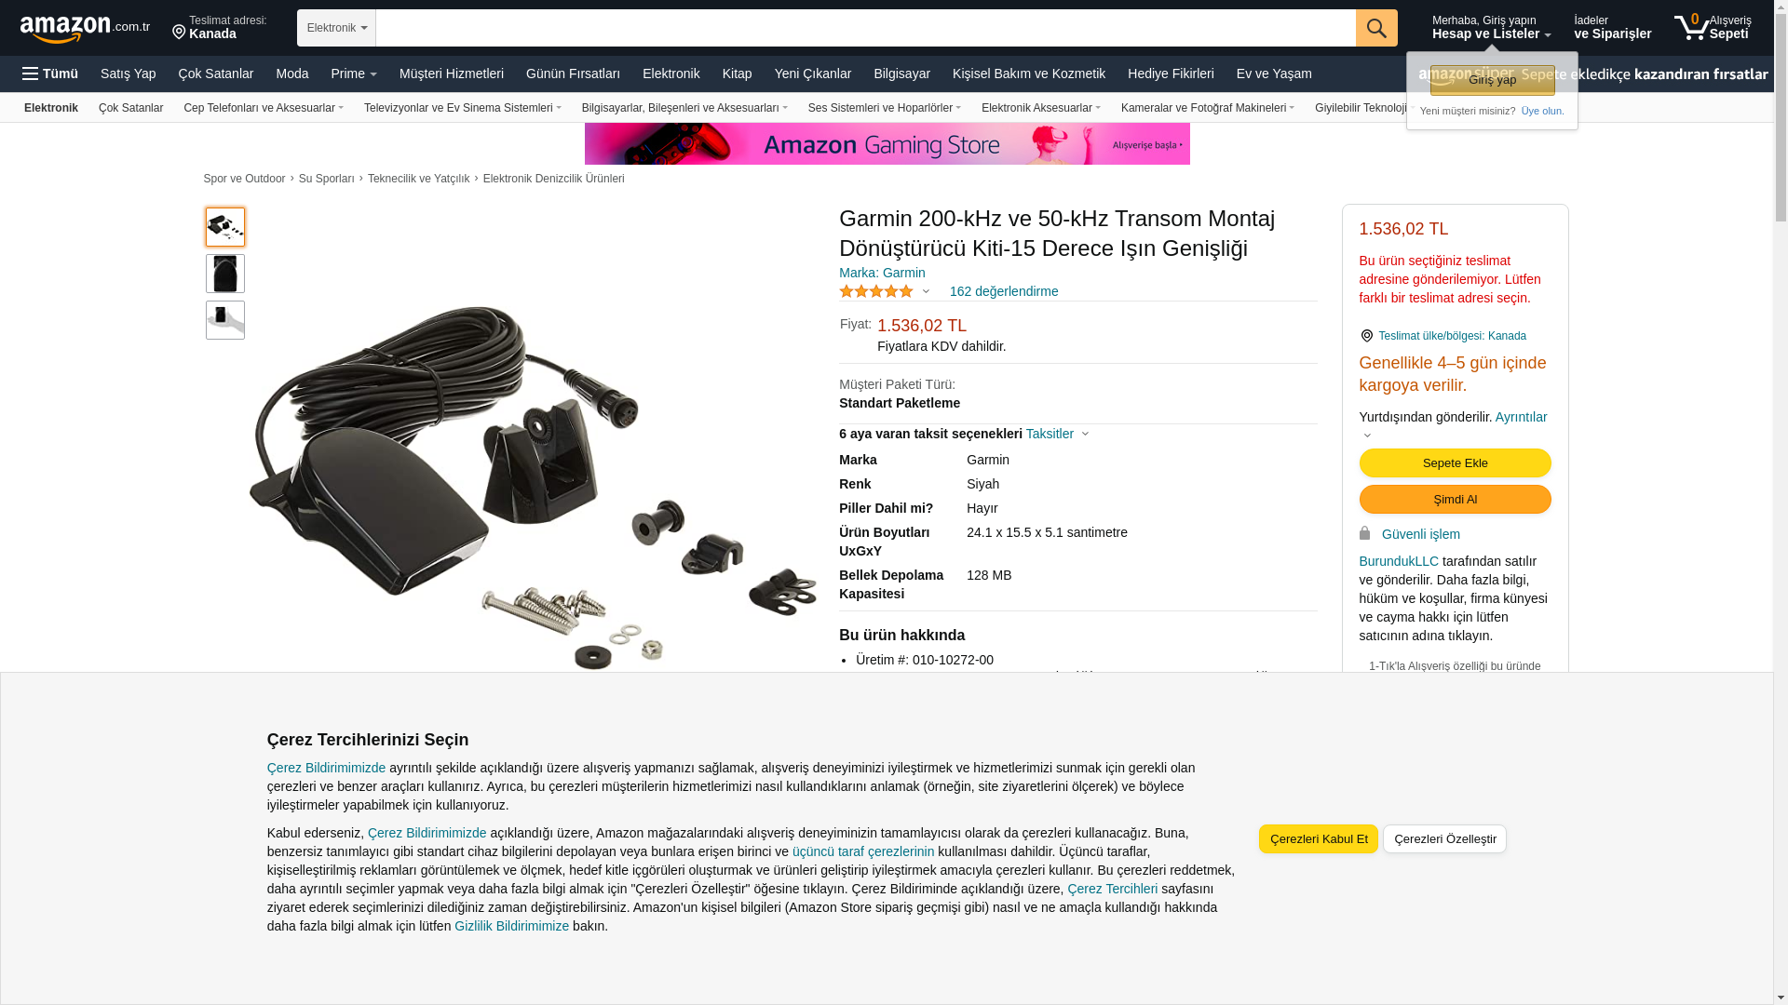This screenshot has width=1788, height=1005.
Task: Accept cookies with Çerezleri Kabul Et
Action: coord(1319,839)
